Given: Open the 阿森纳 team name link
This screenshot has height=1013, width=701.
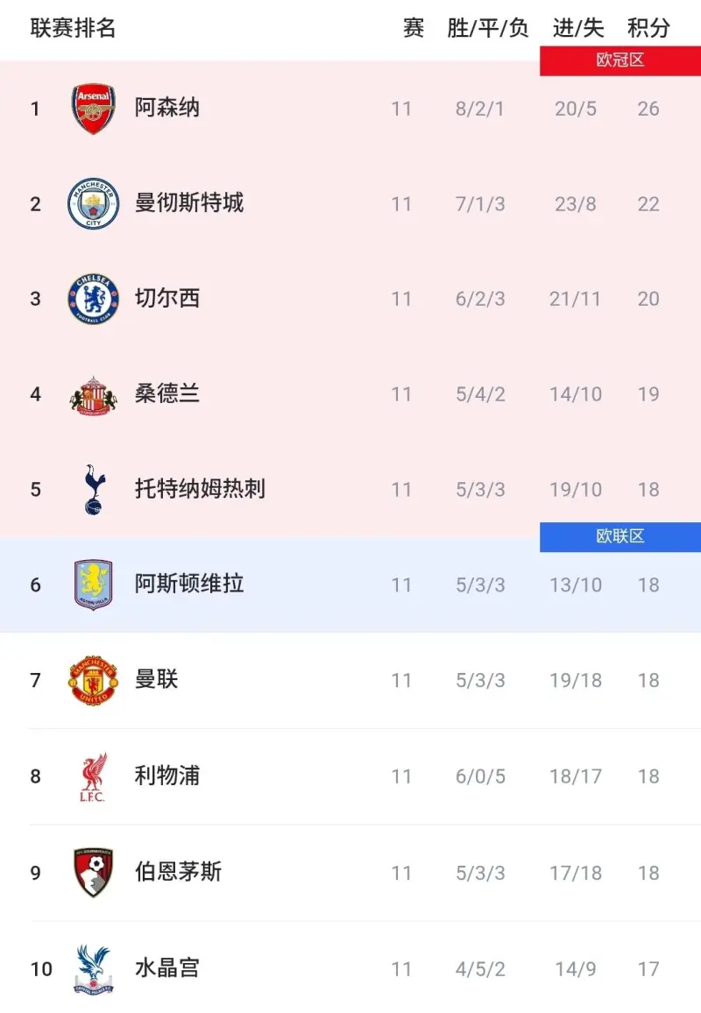Looking at the screenshot, I should 167,108.
